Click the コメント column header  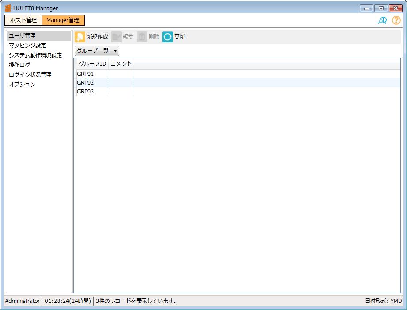121,64
